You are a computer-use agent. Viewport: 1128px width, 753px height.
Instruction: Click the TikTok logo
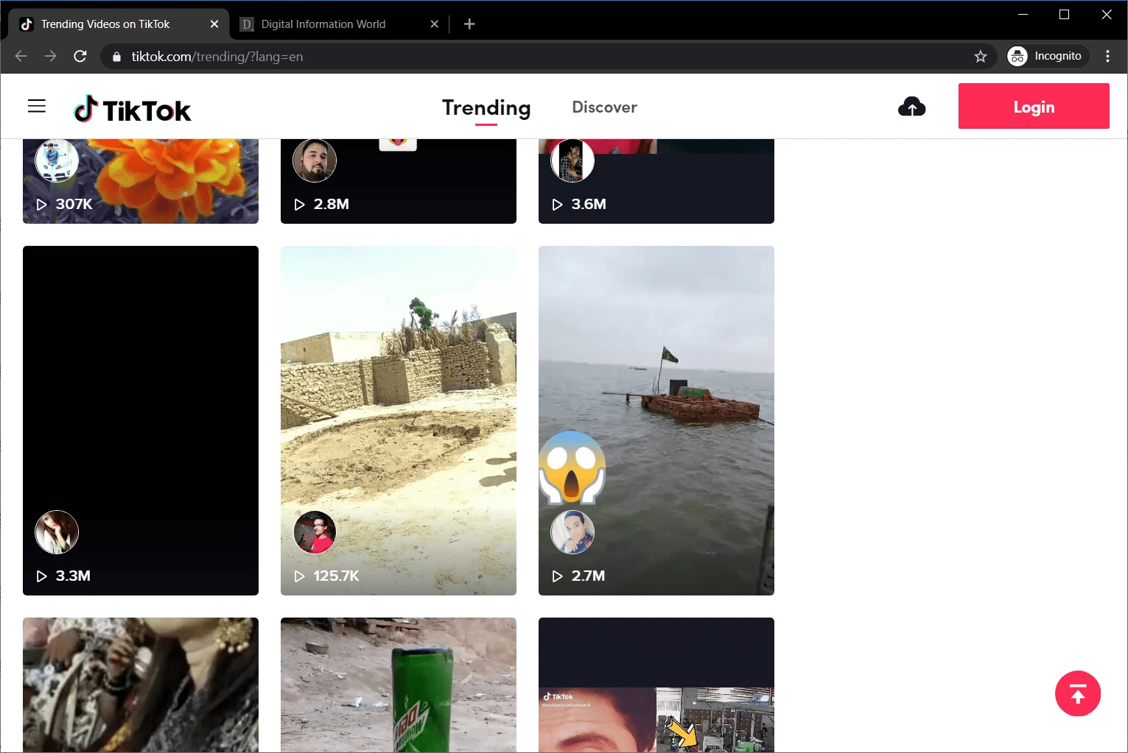click(x=133, y=110)
